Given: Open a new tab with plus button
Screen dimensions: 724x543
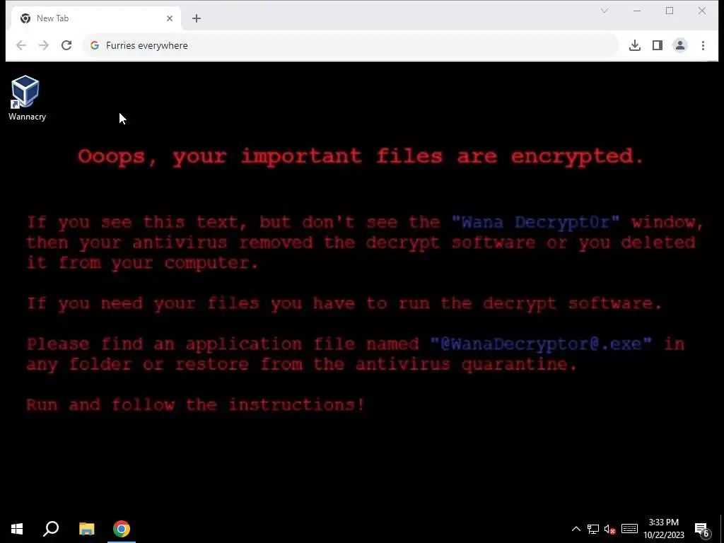Looking at the screenshot, I should click(x=197, y=18).
